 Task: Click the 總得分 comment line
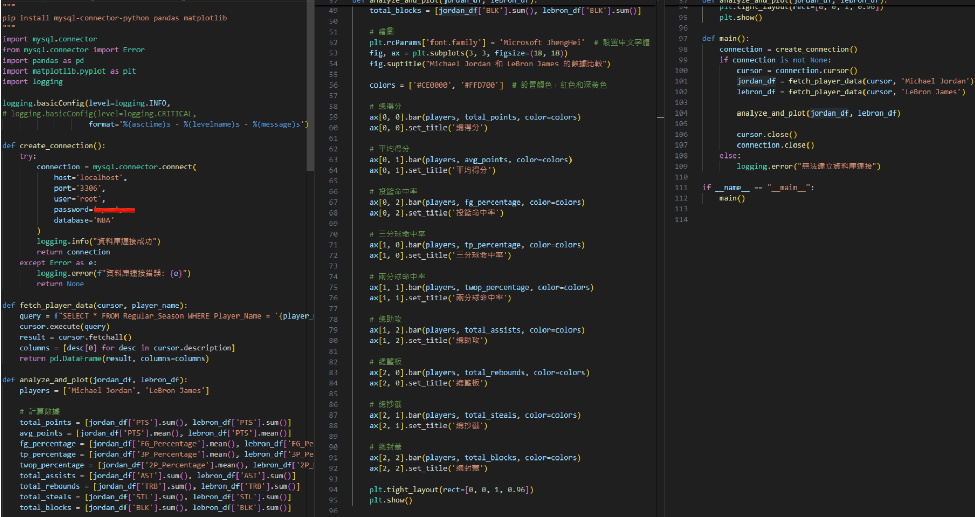[x=386, y=106]
